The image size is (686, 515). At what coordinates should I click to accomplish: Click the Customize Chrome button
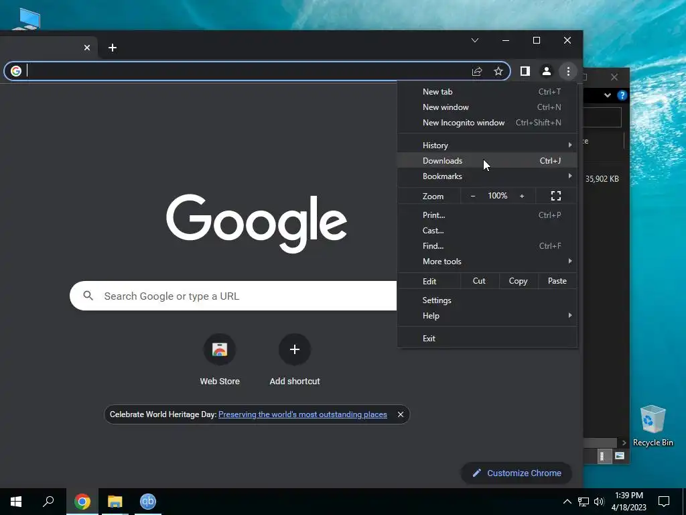[517, 473]
